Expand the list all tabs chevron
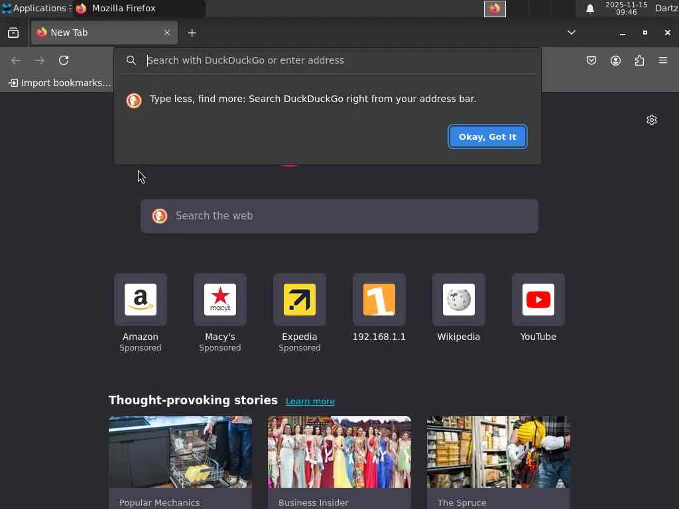679x509 pixels. coord(572,32)
